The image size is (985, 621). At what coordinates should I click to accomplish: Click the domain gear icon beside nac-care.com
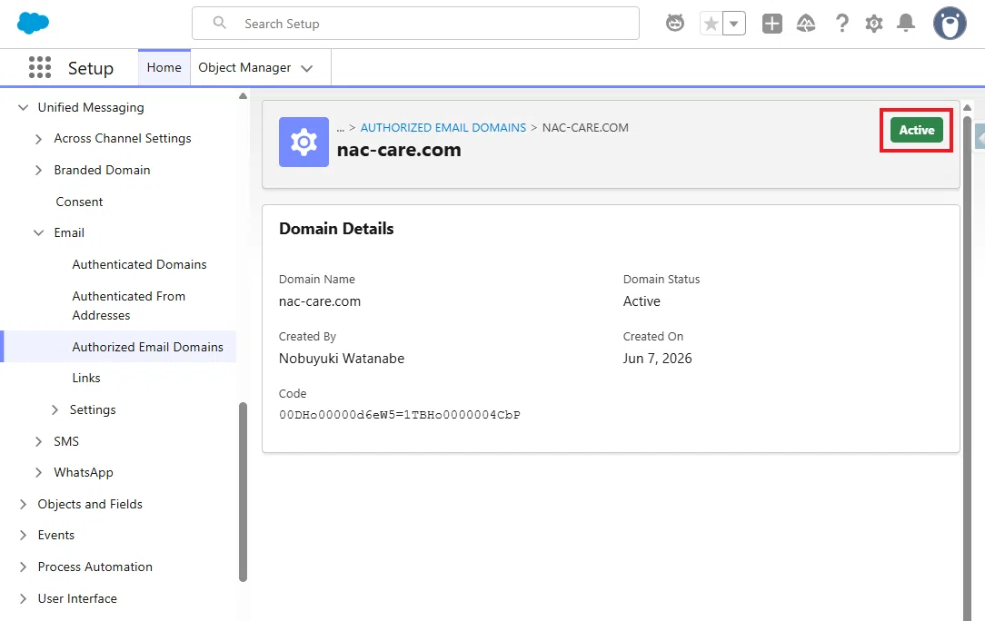303,142
